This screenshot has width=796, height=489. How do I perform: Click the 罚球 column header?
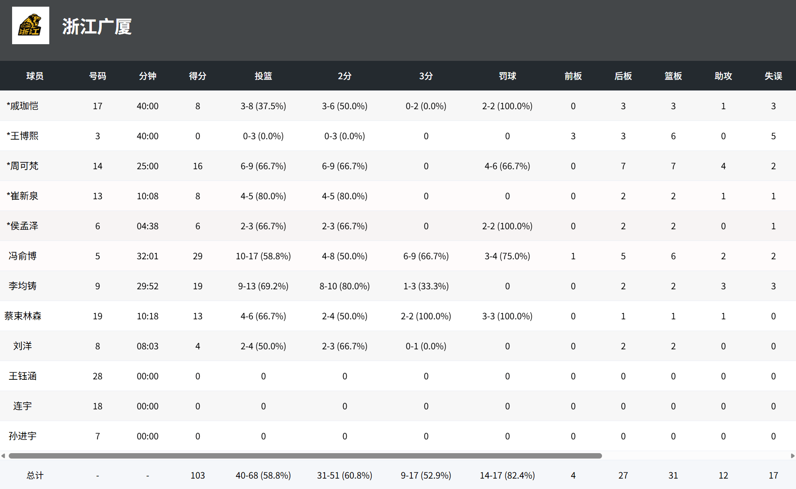point(507,76)
